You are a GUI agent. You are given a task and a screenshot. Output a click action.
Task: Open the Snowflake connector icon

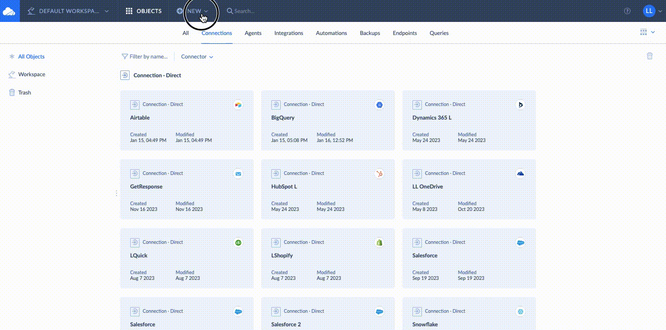520,311
